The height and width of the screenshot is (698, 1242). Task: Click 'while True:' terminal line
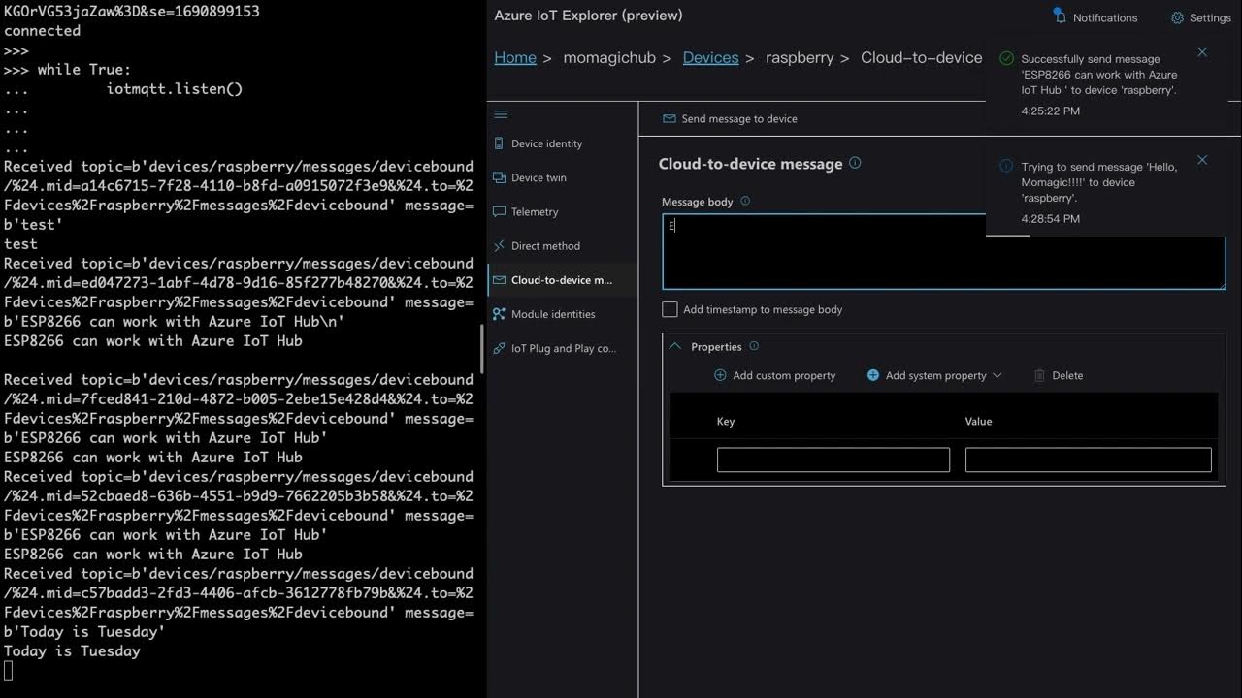(83, 70)
